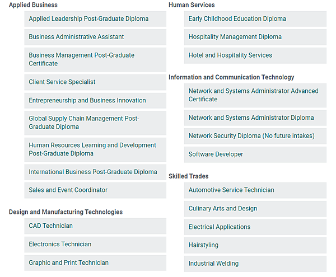Open Business Management Post-Graduate Certificate link

(x=82, y=59)
